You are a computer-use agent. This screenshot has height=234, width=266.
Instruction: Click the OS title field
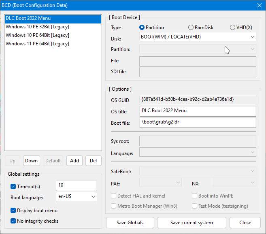pos(198,111)
